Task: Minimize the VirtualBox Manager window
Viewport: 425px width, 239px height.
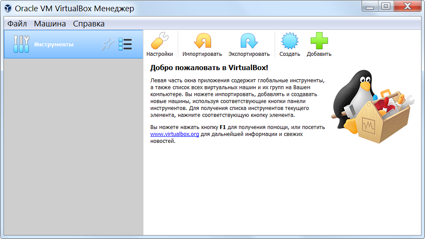Action: [x=370, y=6]
